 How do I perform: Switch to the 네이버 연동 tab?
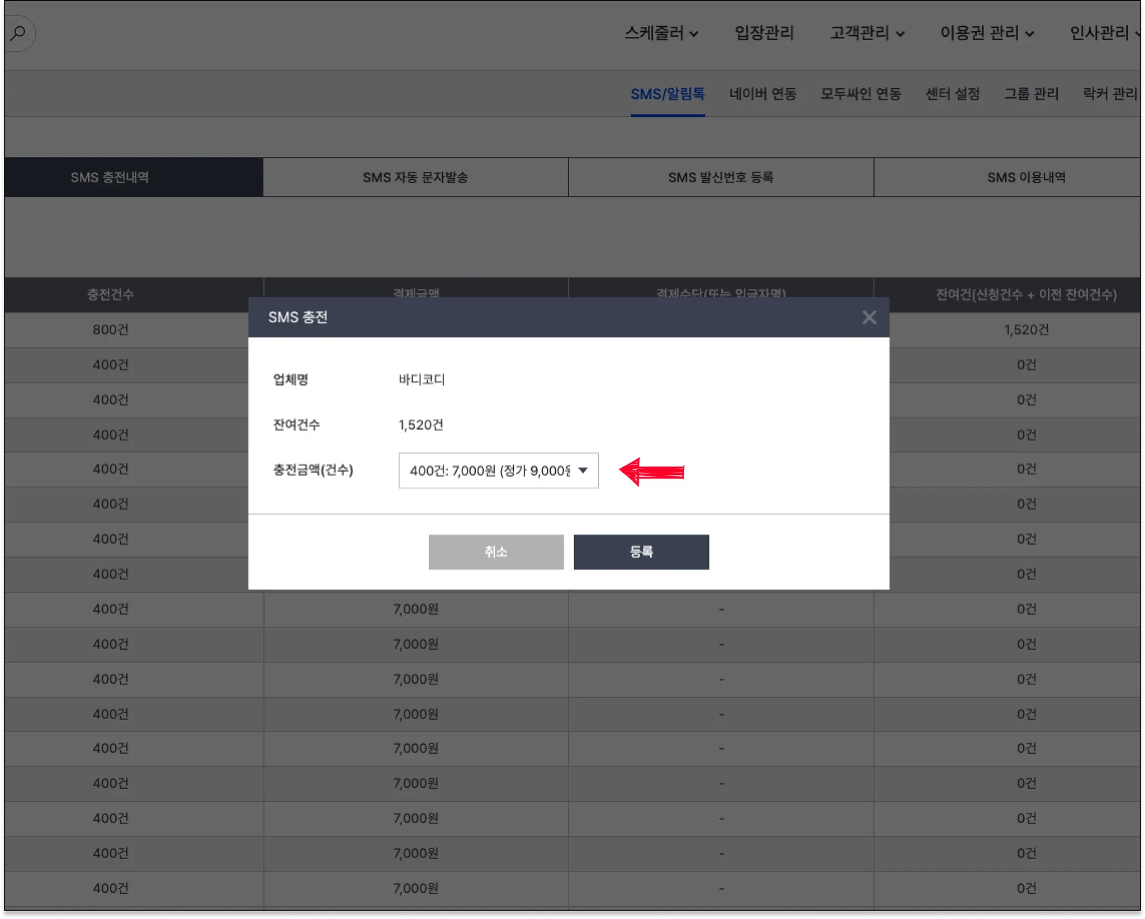[x=763, y=94]
